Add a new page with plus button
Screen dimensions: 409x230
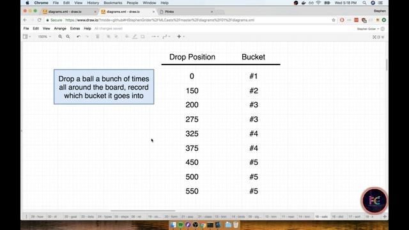pos(385,217)
